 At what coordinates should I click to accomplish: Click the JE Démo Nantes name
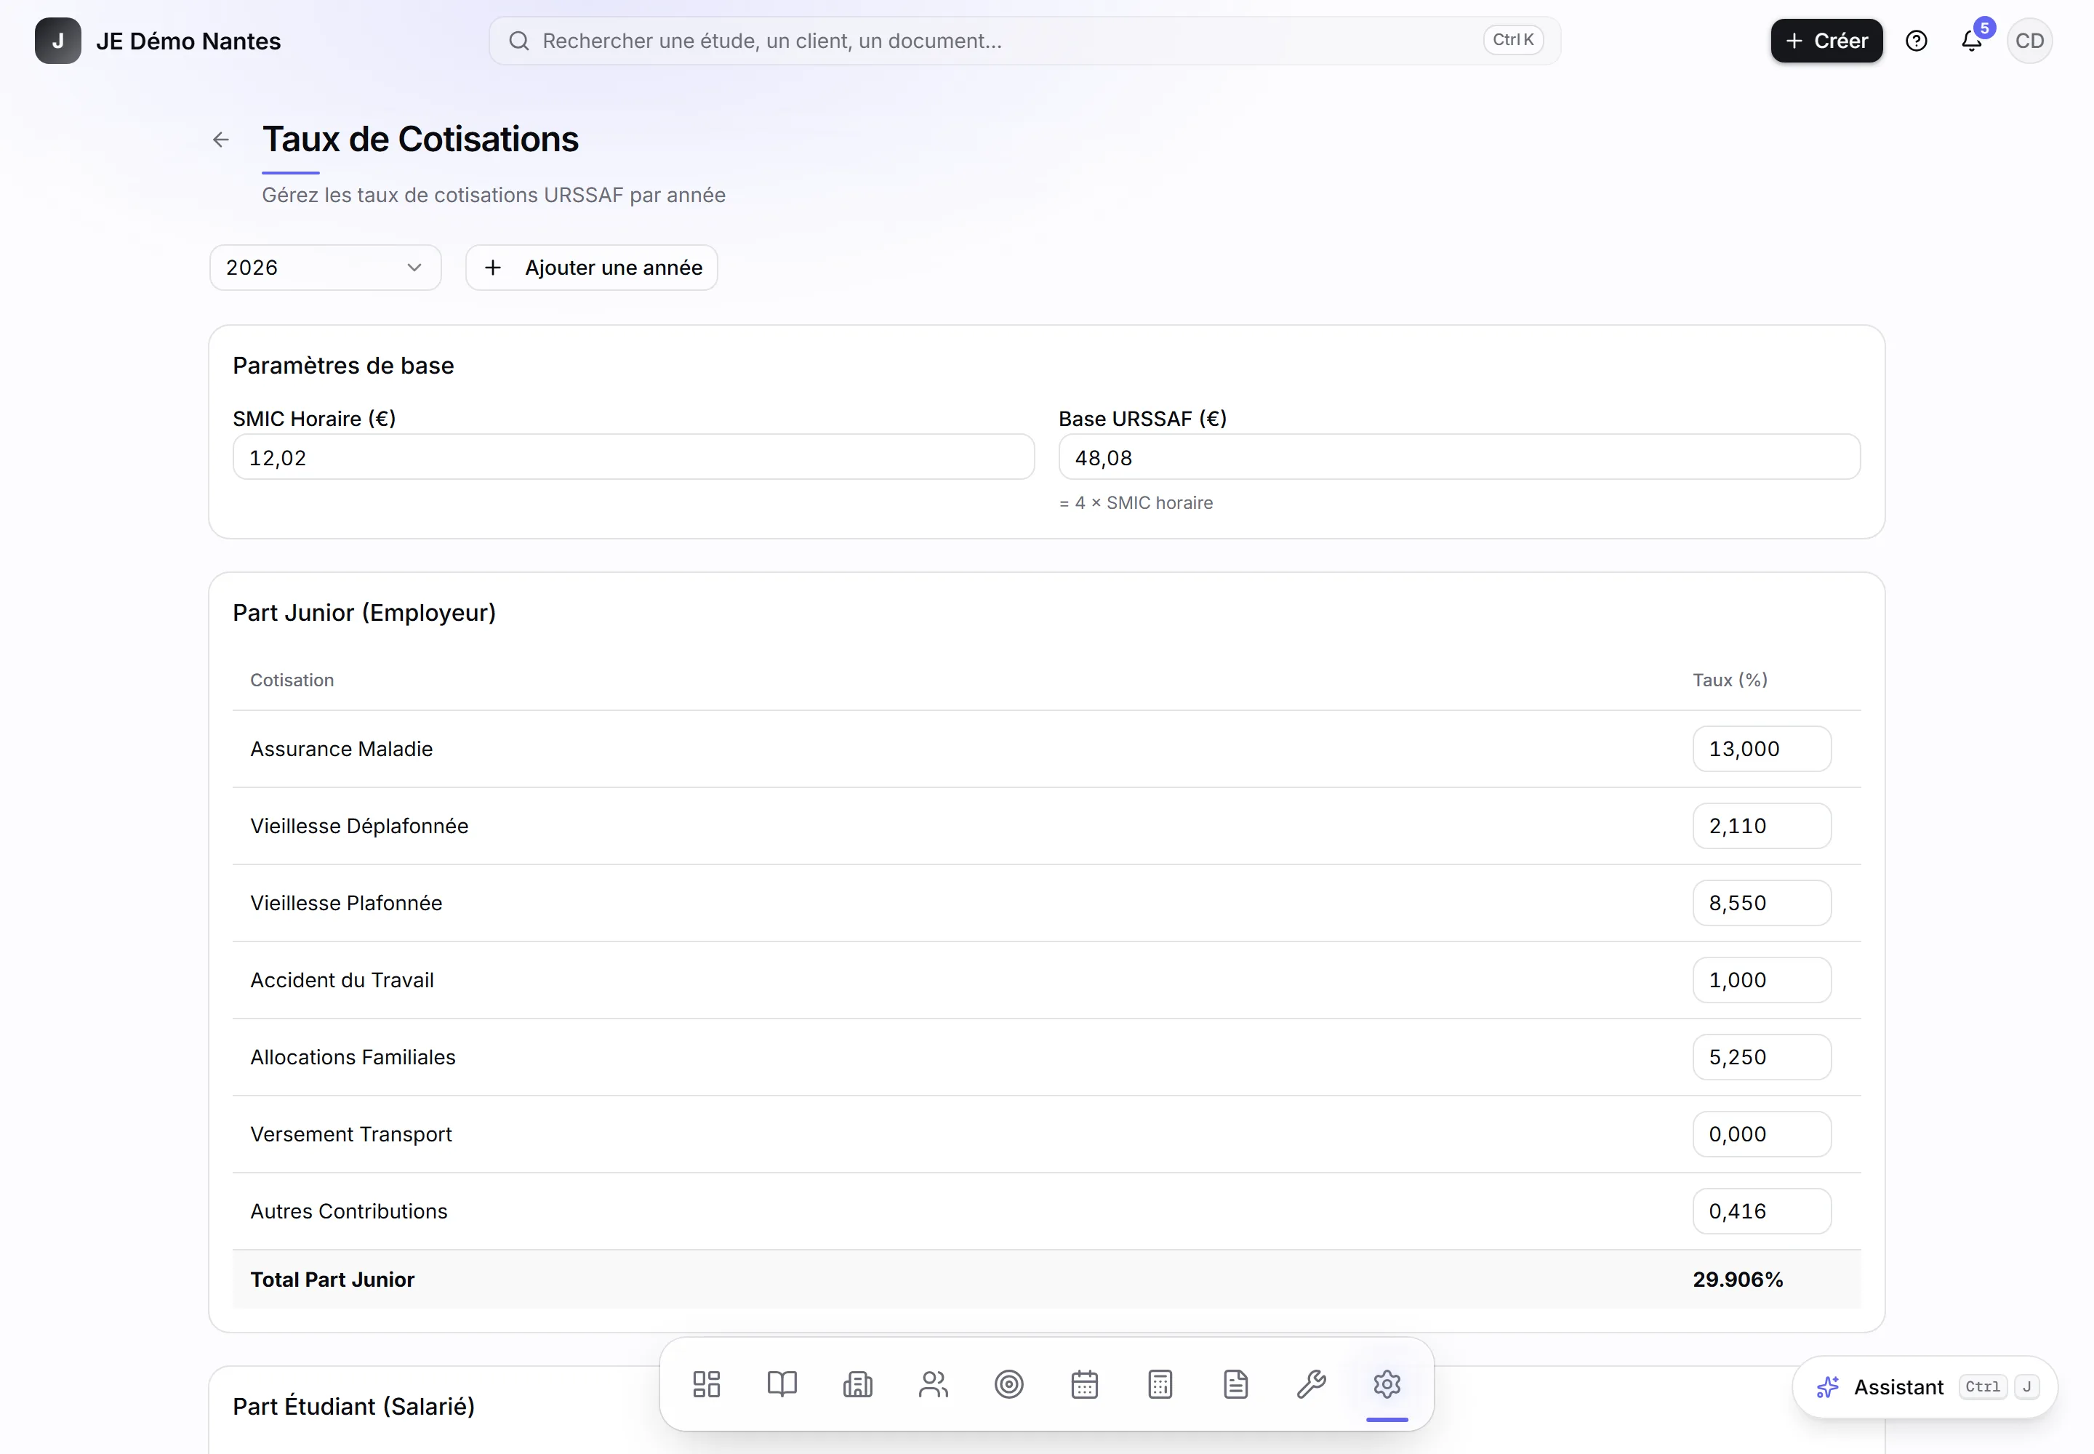188,41
